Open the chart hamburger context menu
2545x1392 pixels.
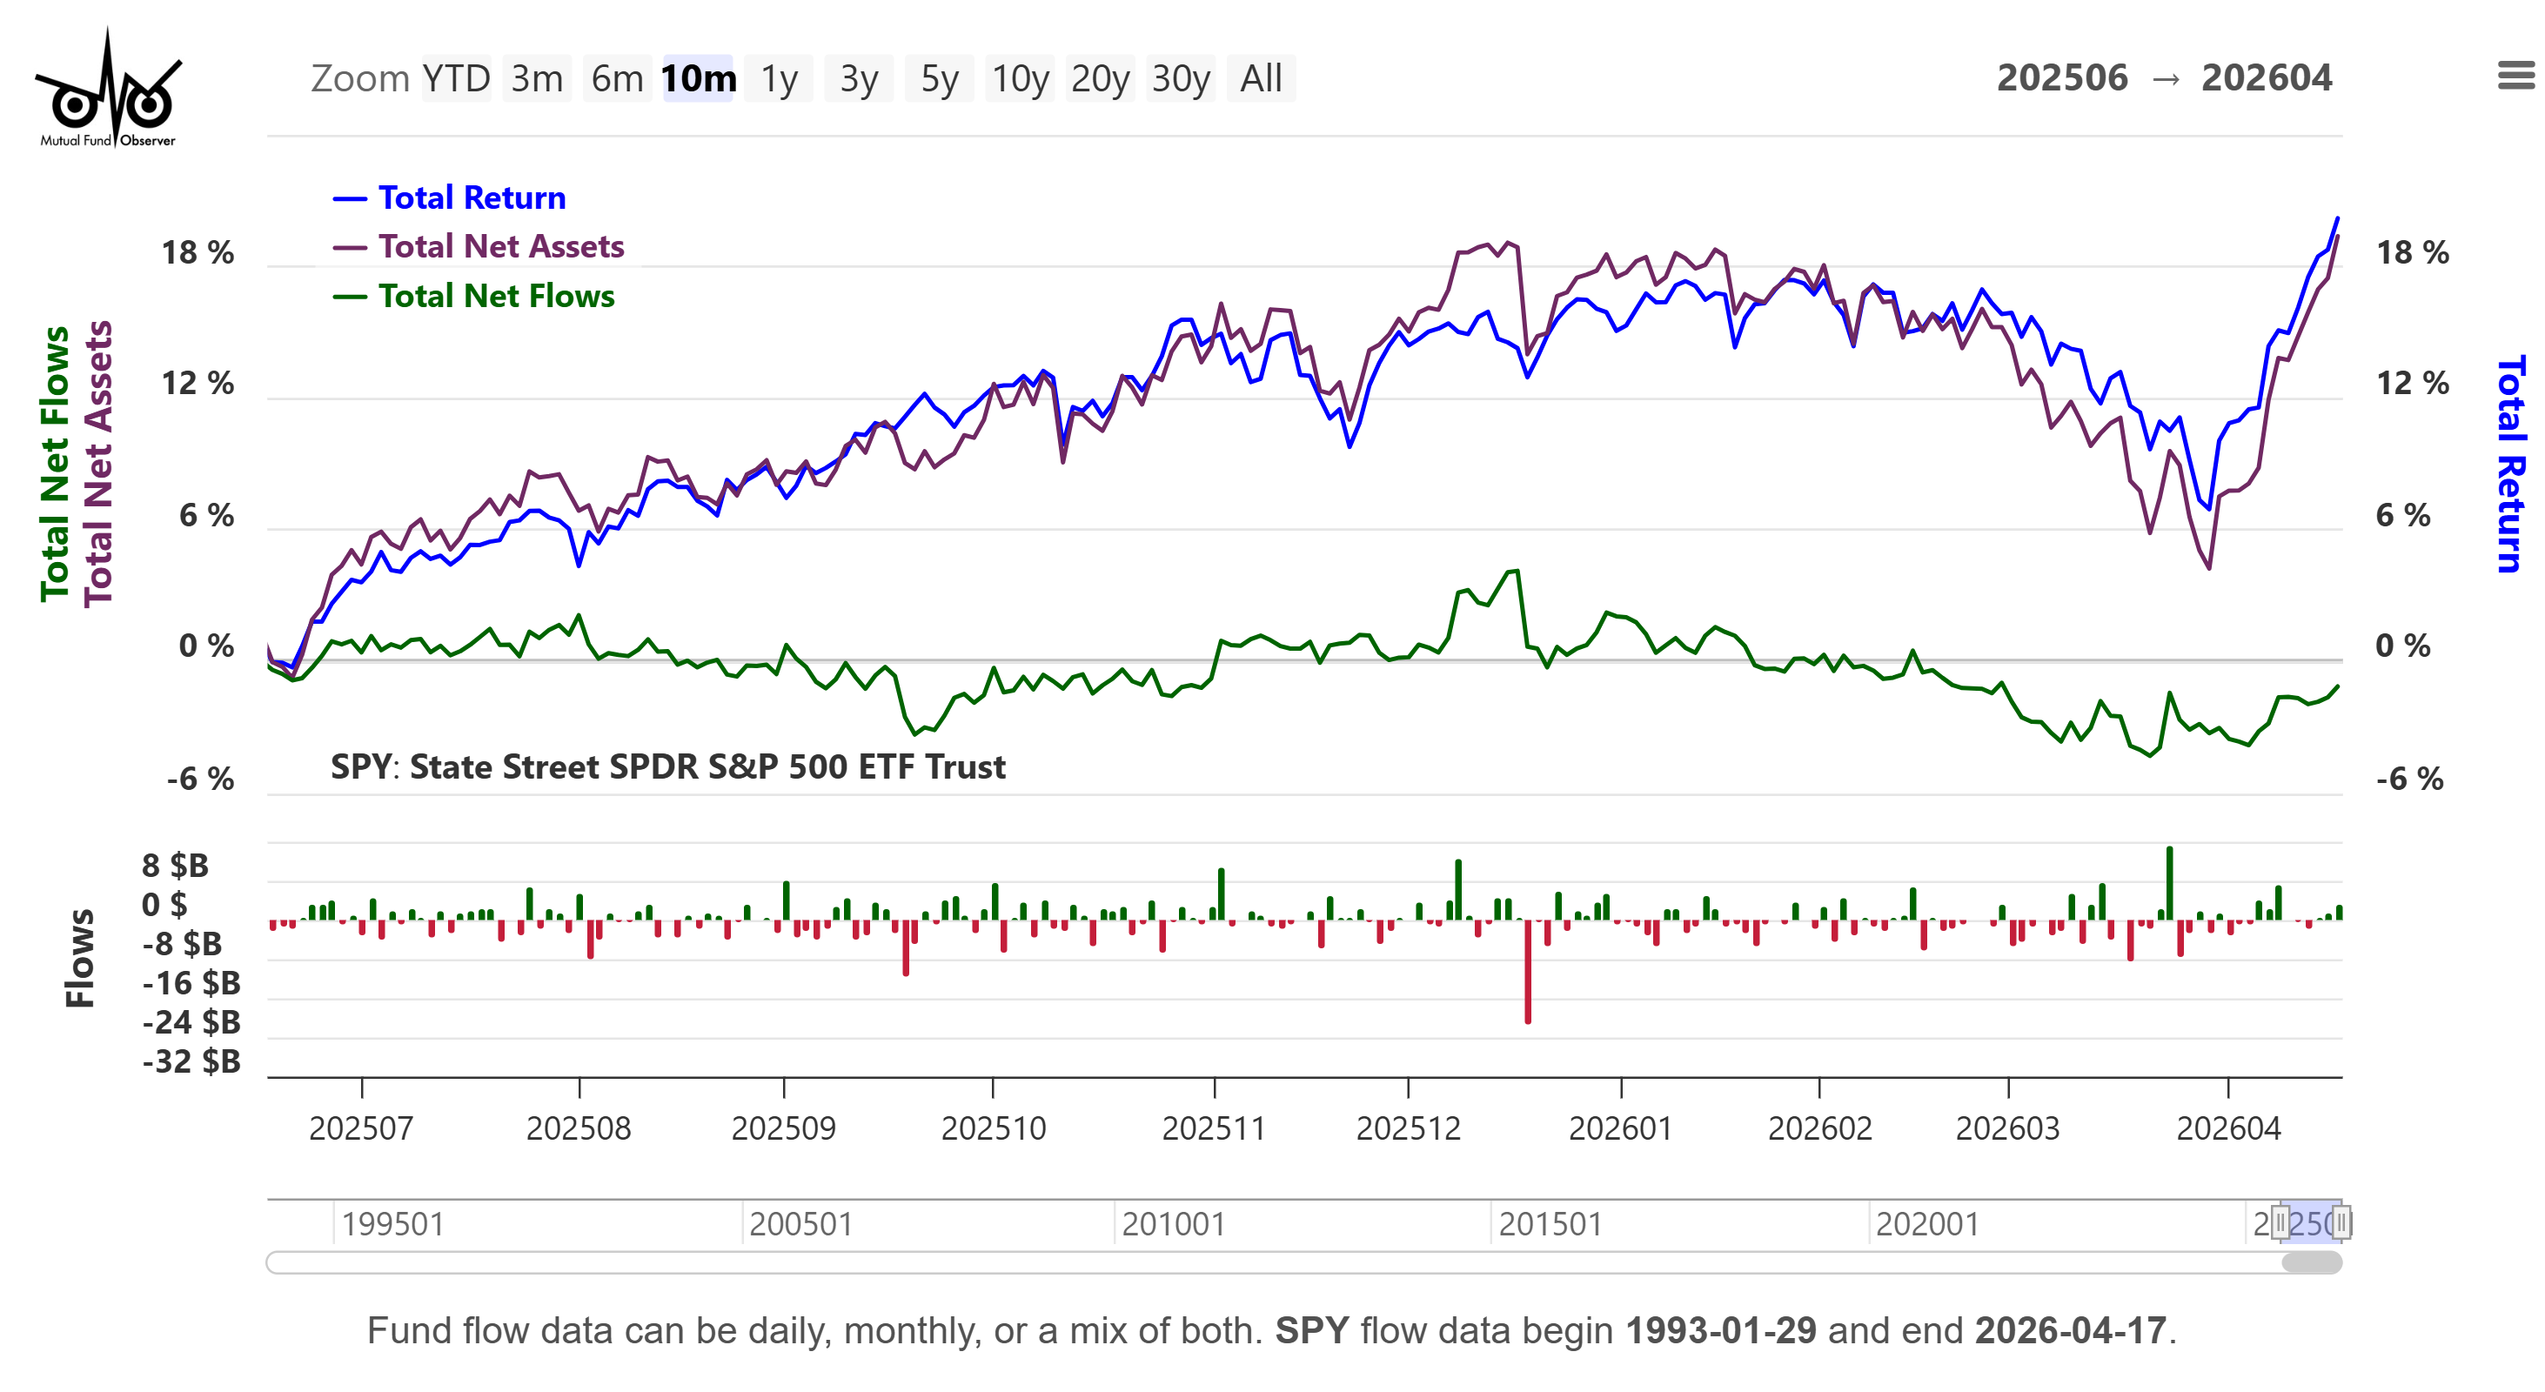(2515, 75)
